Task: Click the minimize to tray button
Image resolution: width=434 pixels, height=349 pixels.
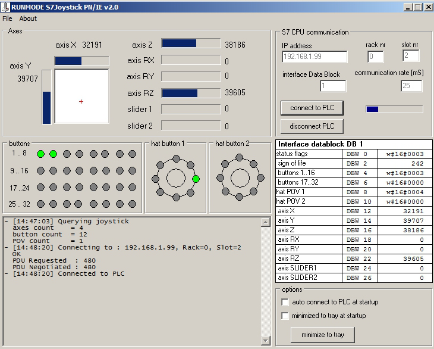Action: tap(322, 335)
